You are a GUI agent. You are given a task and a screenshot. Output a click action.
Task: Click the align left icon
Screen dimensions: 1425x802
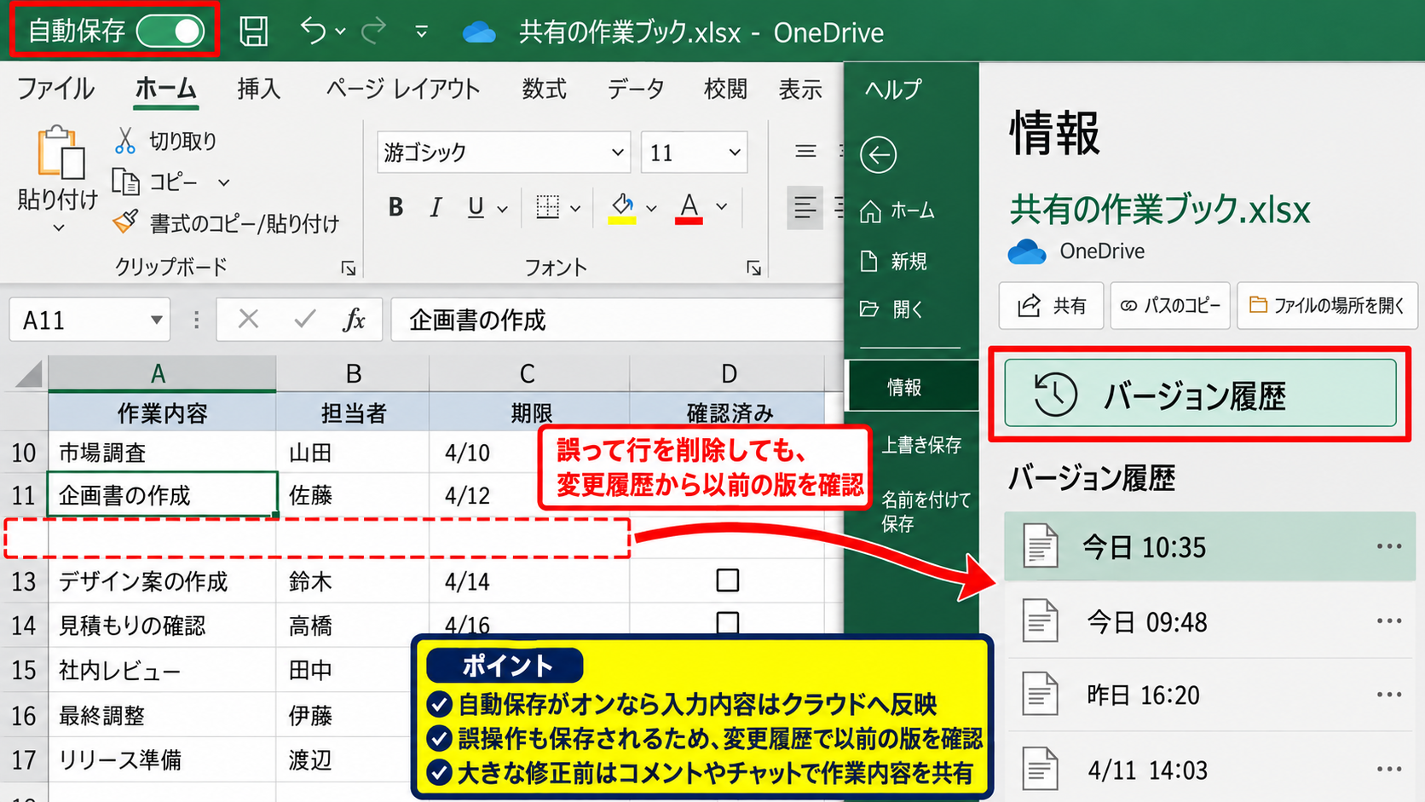805,207
